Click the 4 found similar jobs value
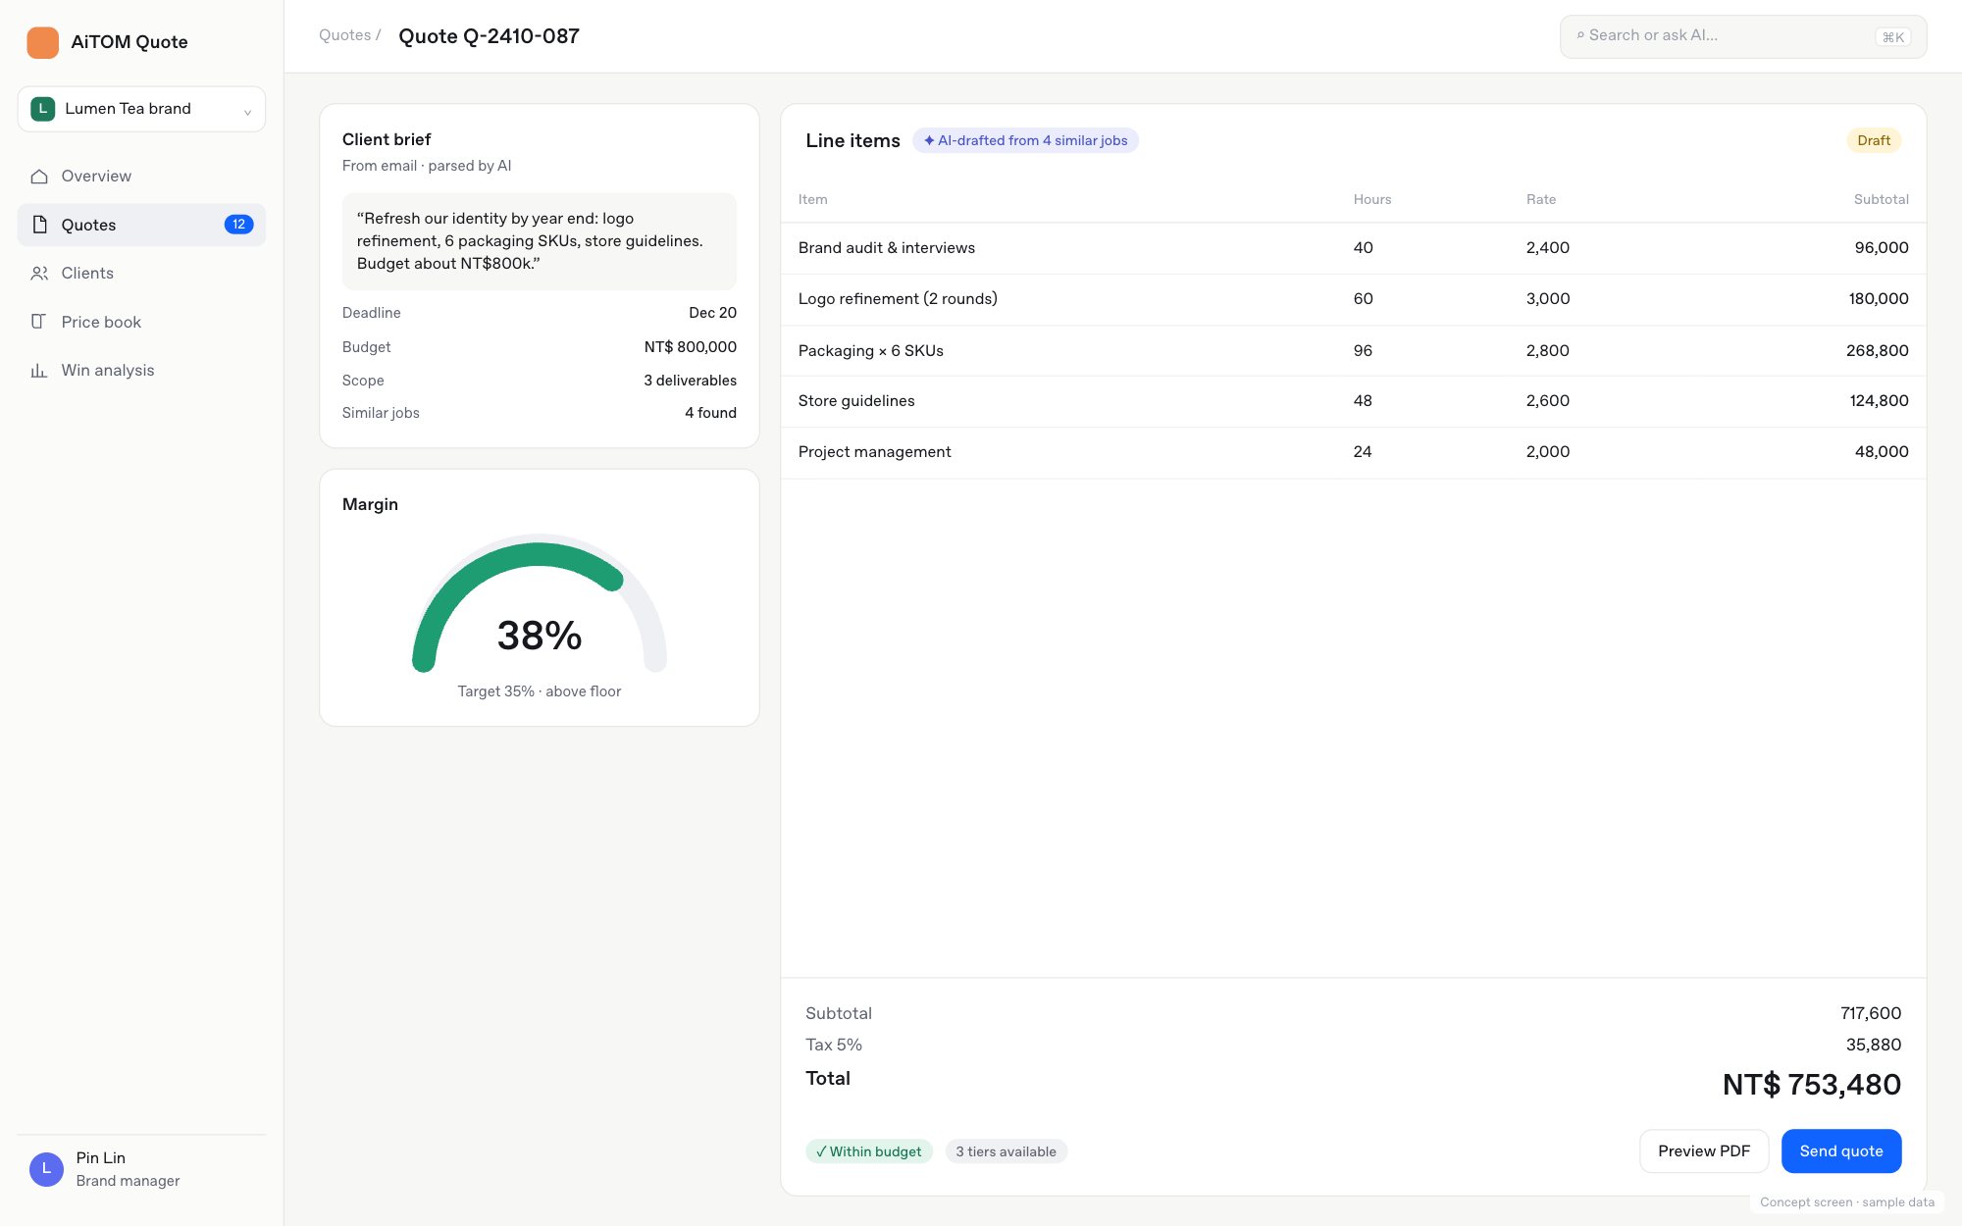This screenshot has height=1226, width=1962. [x=710, y=413]
